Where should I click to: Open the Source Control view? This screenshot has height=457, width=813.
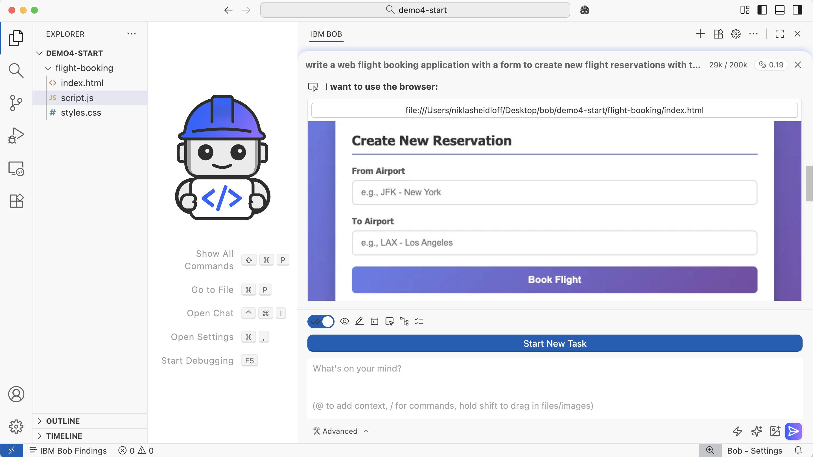point(16,103)
